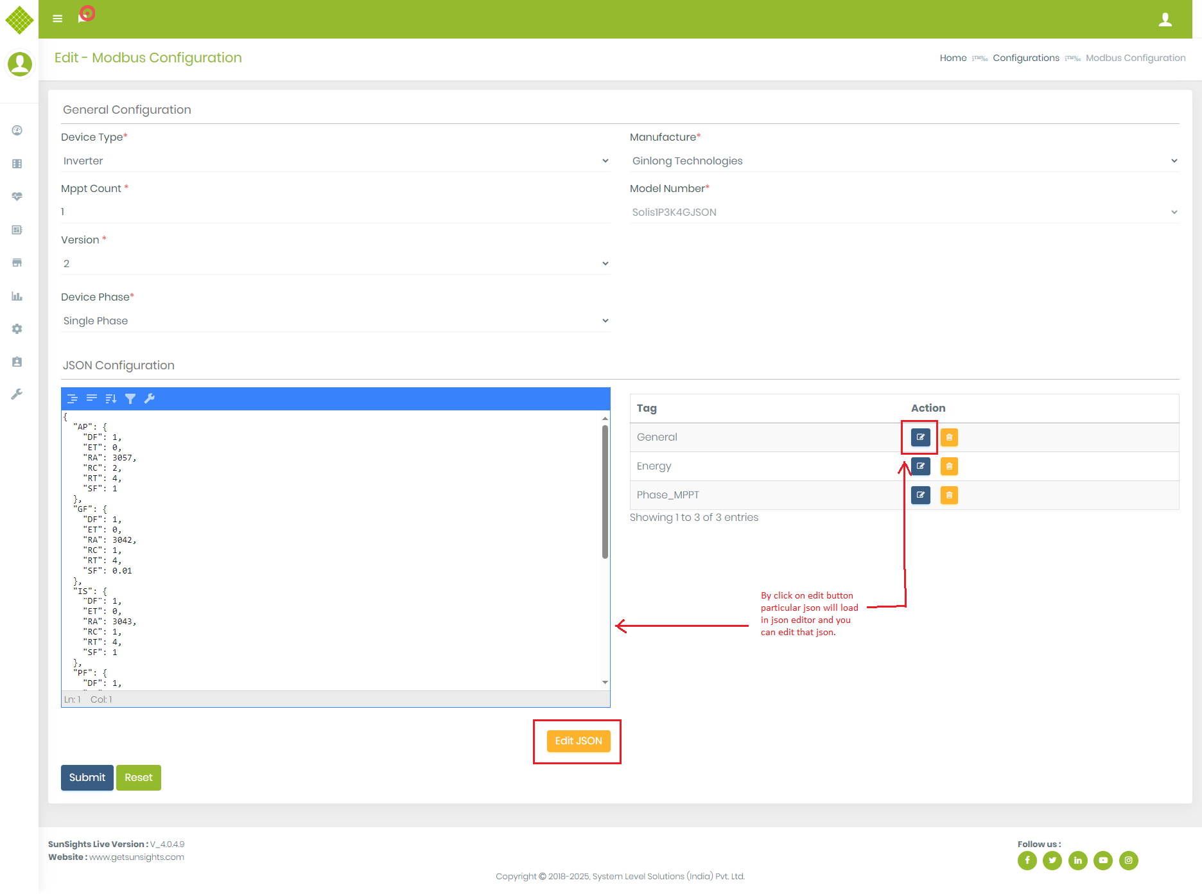This screenshot has width=1202, height=894.
Task: Select the wrench tools icon in sidebar
Action: pyautogui.click(x=17, y=394)
